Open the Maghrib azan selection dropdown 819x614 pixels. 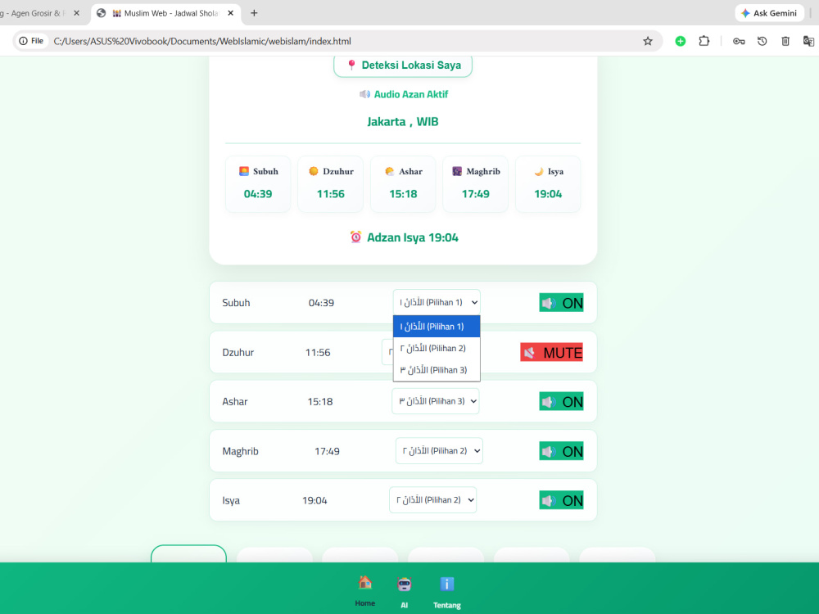(x=439, y=450)
